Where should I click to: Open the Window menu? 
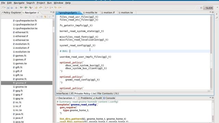59,3
